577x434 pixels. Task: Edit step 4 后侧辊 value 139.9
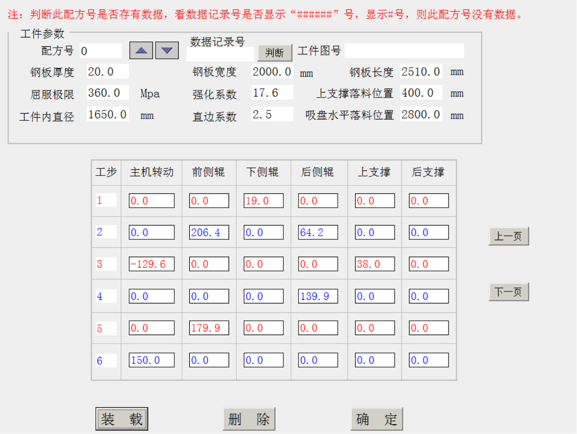pyautogui.click(x=318, y=296)
